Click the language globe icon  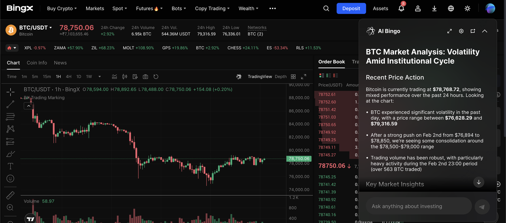pos(451,8)
